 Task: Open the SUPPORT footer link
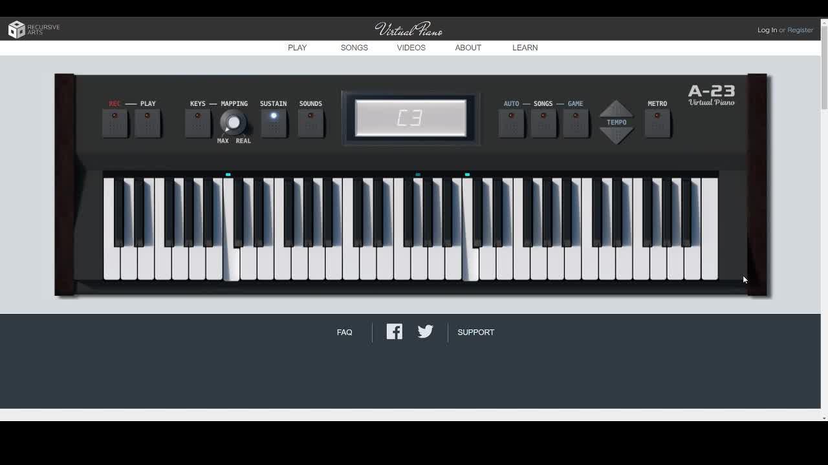click(476, 332)
